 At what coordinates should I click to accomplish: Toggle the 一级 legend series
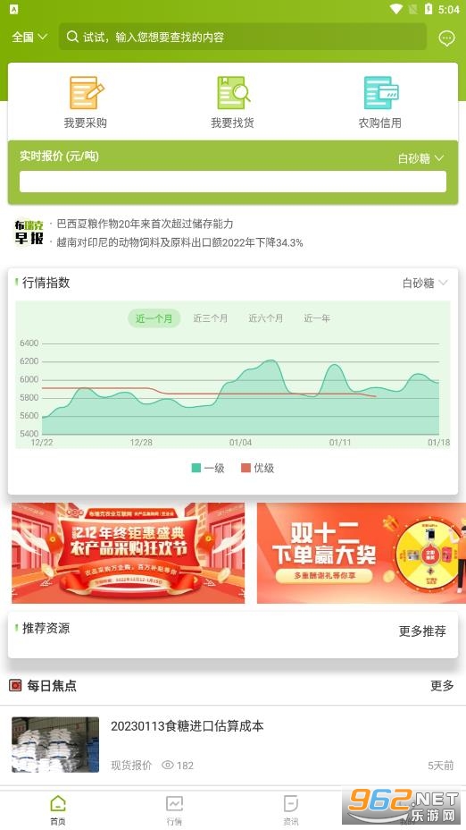pos(208,468)
